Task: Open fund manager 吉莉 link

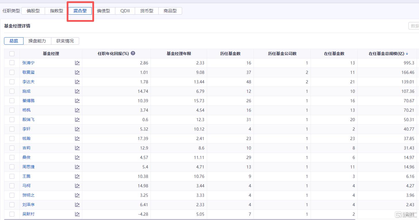Action: [x=26, y=148]
